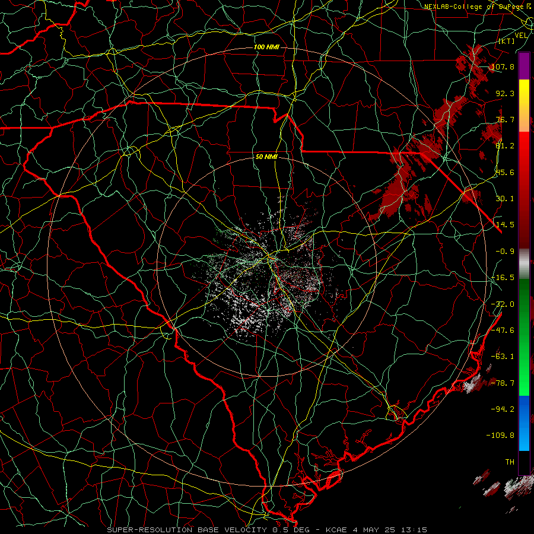Click the 100 NMI range ring label
Image resolution: width=534 pixels, height=534 pixels.
266,47
